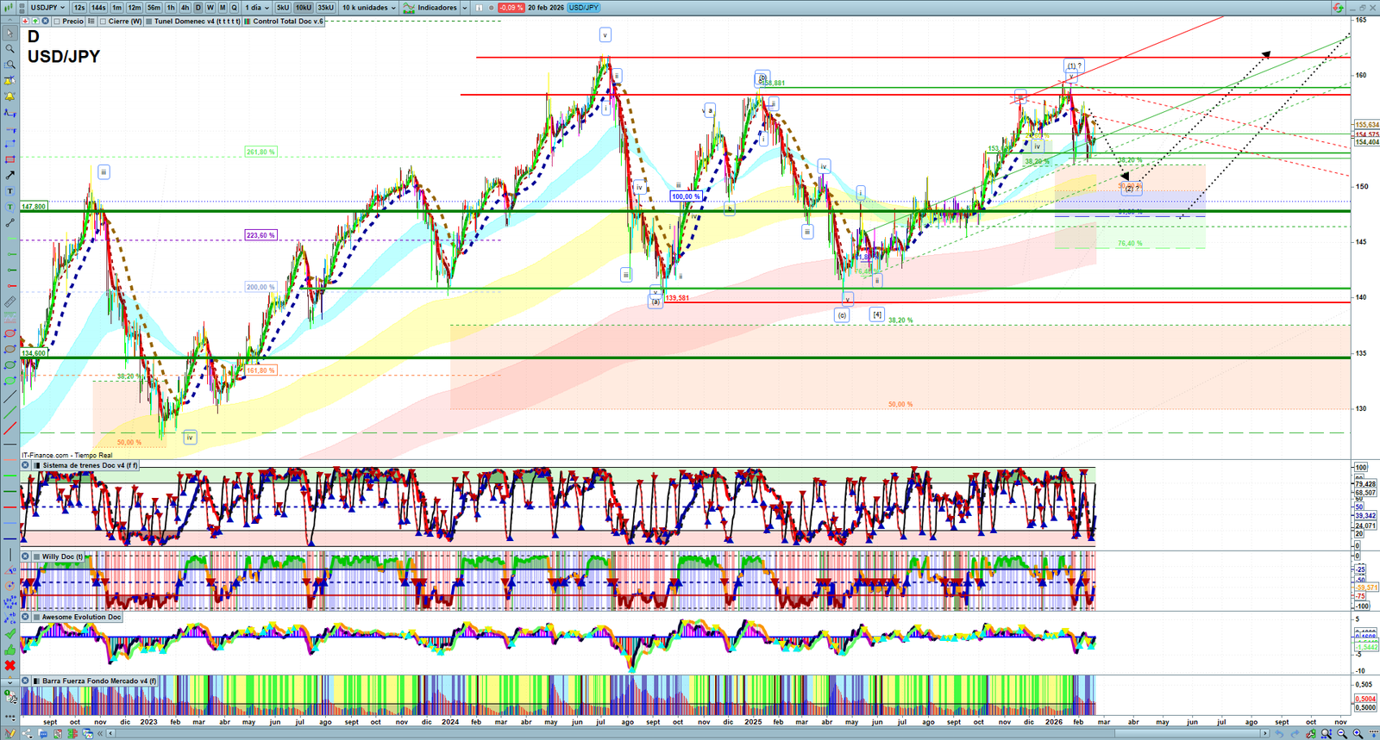Toggle the Precio checkbox
This screenshot has height=740, width=1380.
57,22
